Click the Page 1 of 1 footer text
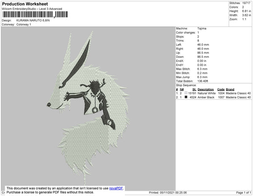This screenshot has height=196, width=253. pyautogui.click(x=240, y=193)
